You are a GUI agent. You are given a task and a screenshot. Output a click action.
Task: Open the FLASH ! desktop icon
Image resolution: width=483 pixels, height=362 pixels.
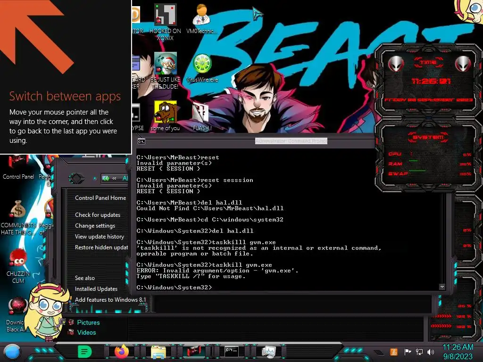[202, 116]
